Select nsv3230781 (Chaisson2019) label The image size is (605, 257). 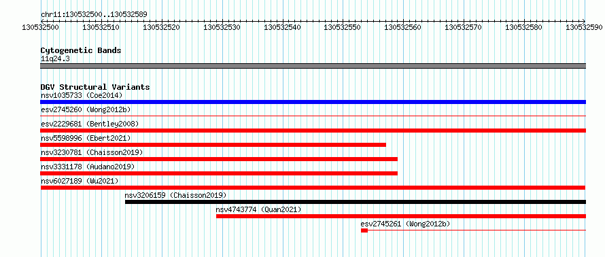[x=92, y=152]
